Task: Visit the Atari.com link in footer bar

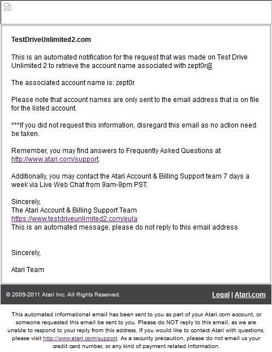Action: click(250, 295)
